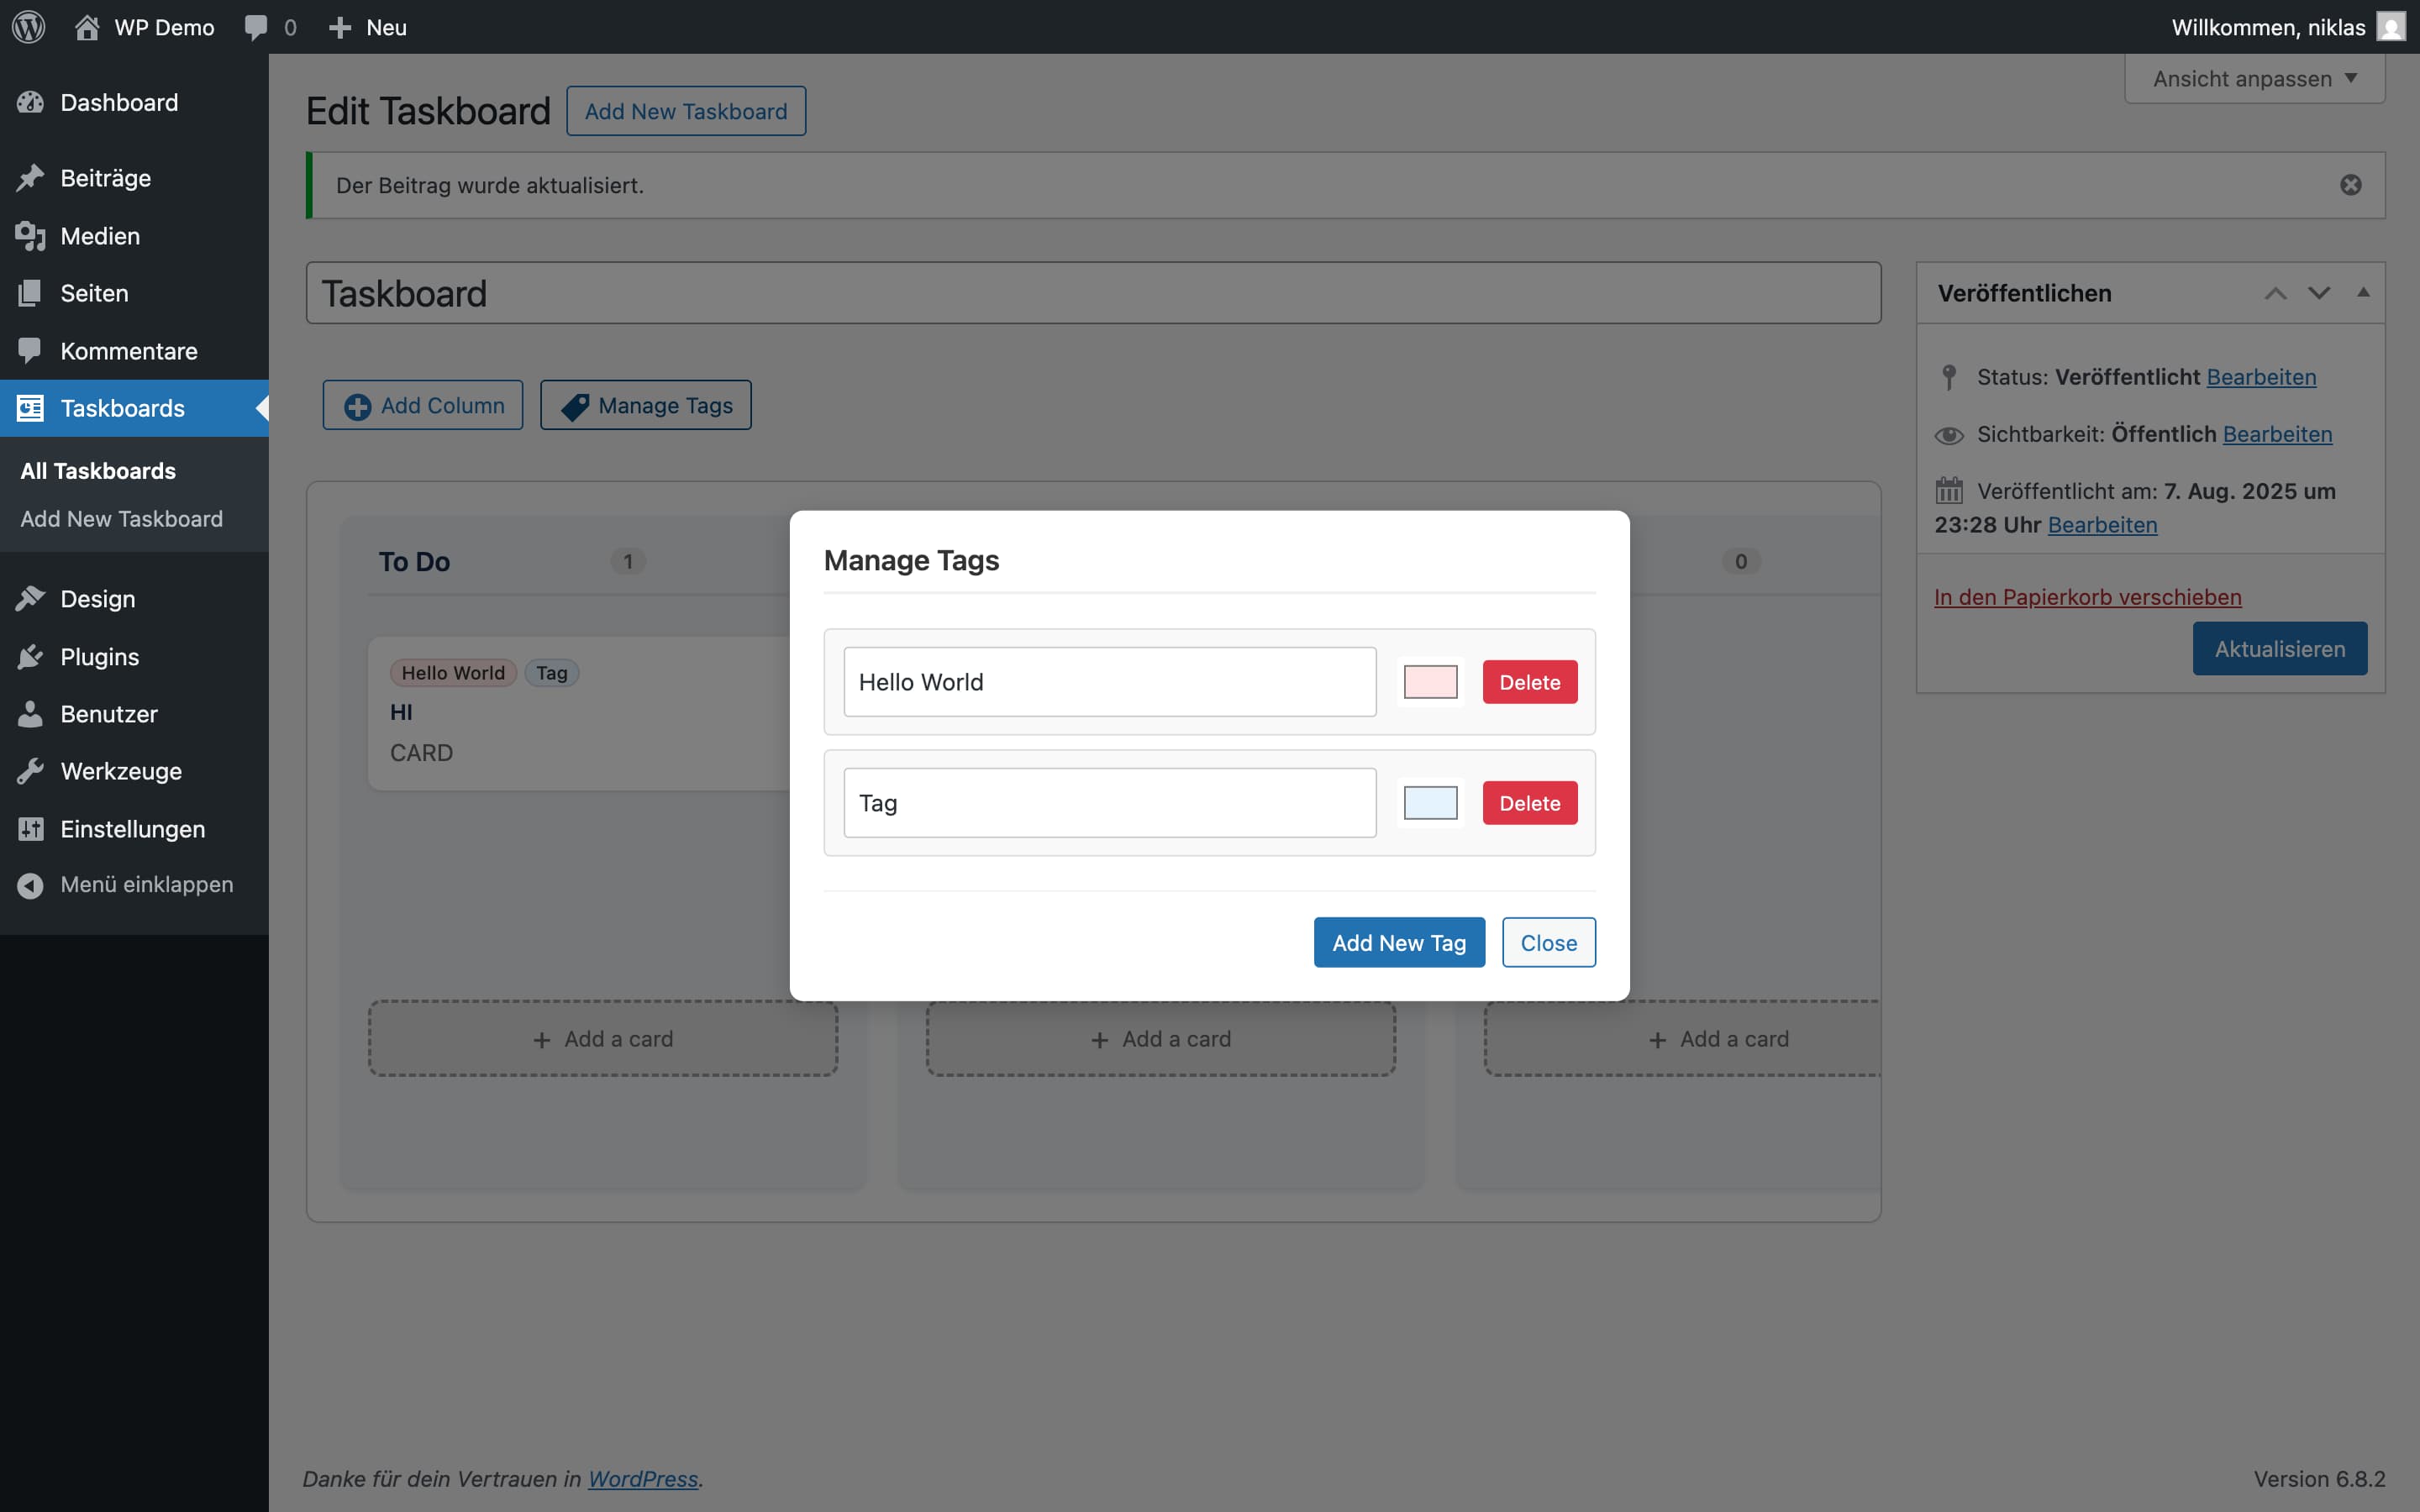Image resolution: width=2420 pixels, height=1512 pixels.
Task: Move Veröffentlichen panel up with chevron
Action: (x=2275, y=293)
